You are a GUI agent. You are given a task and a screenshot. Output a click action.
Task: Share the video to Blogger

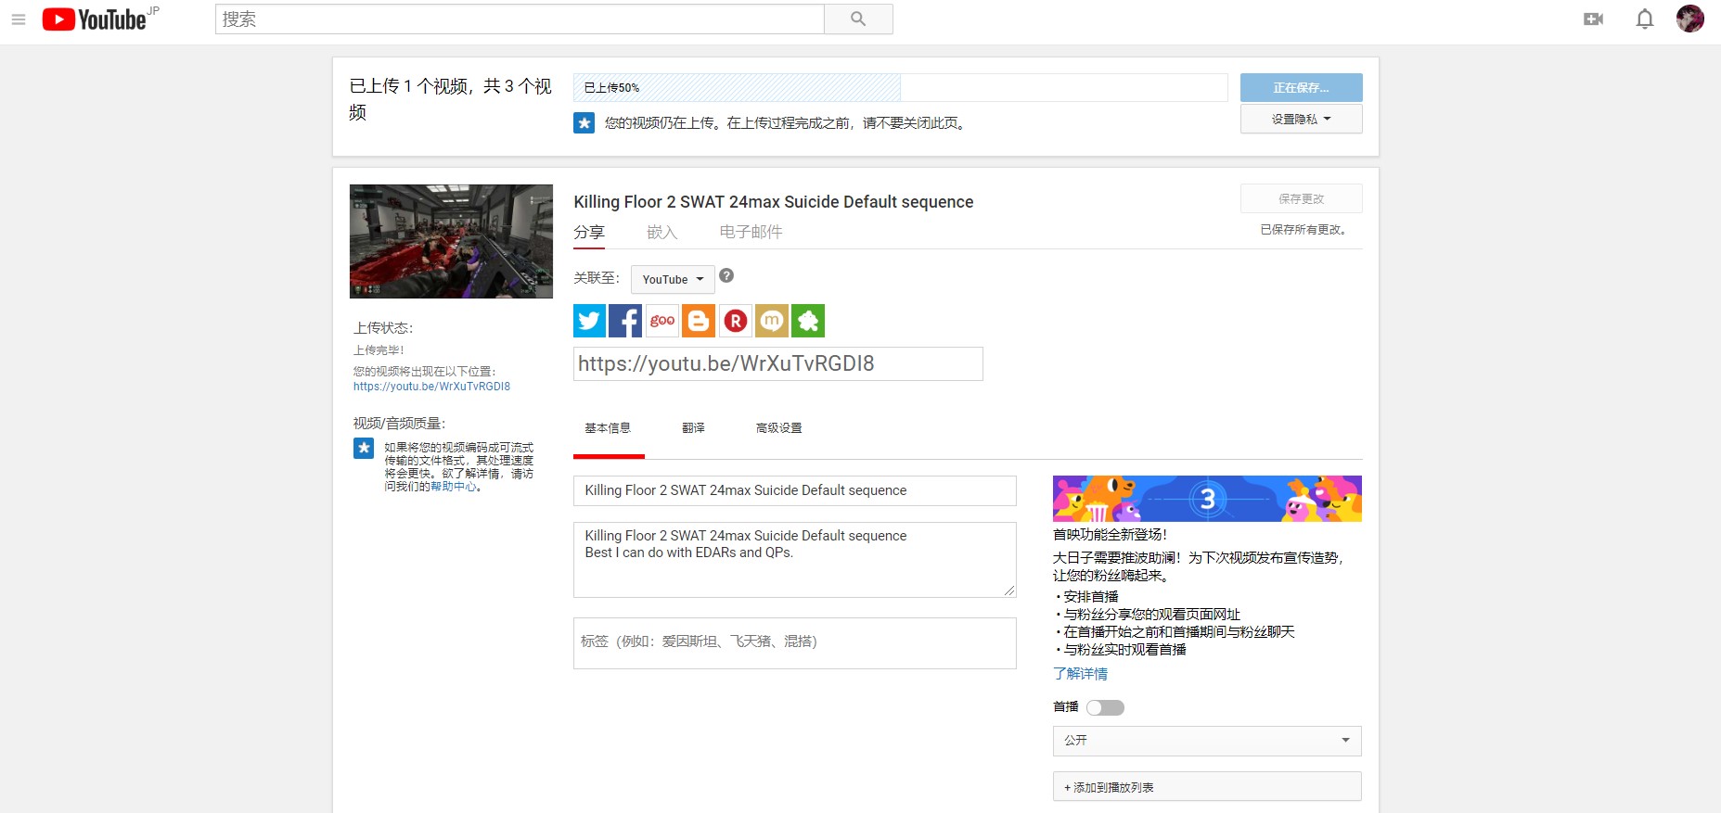pos(699,321)
